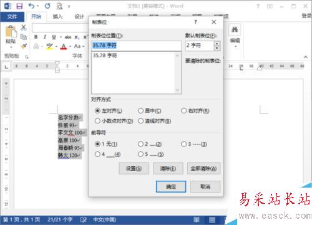Image resolution: width=312 pixels, height=225 pixels.
Task: Click the Paste clipboard icon
Action: (x=11, y=32)
